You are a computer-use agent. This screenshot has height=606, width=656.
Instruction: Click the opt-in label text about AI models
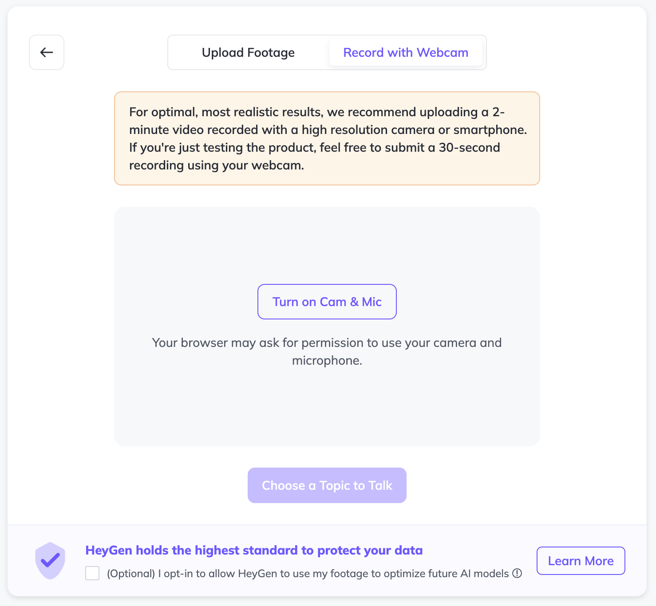tap(308, 574)
